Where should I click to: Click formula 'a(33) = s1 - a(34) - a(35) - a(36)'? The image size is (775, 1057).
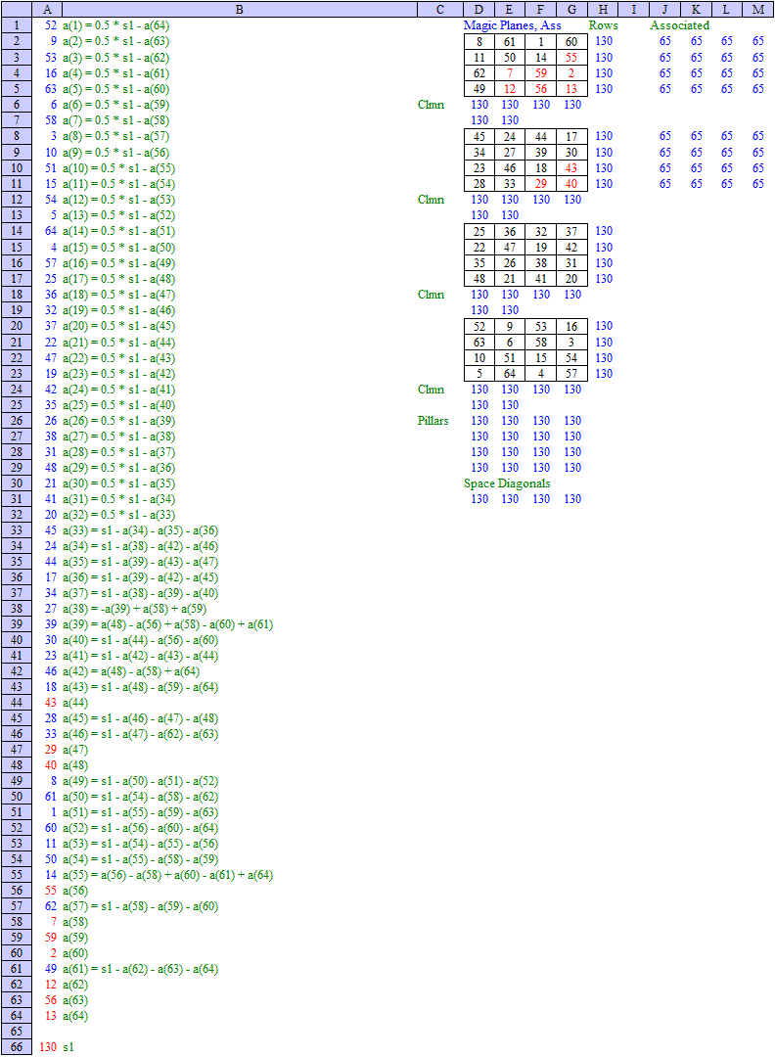click(x=140, y=530)
